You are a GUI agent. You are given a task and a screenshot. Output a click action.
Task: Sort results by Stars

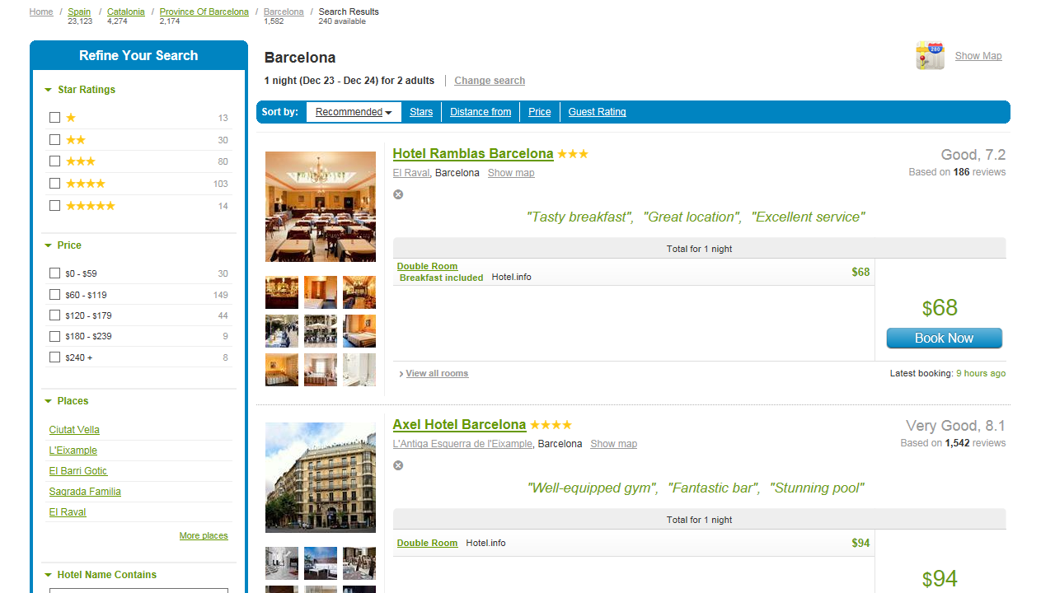(421, 112)
